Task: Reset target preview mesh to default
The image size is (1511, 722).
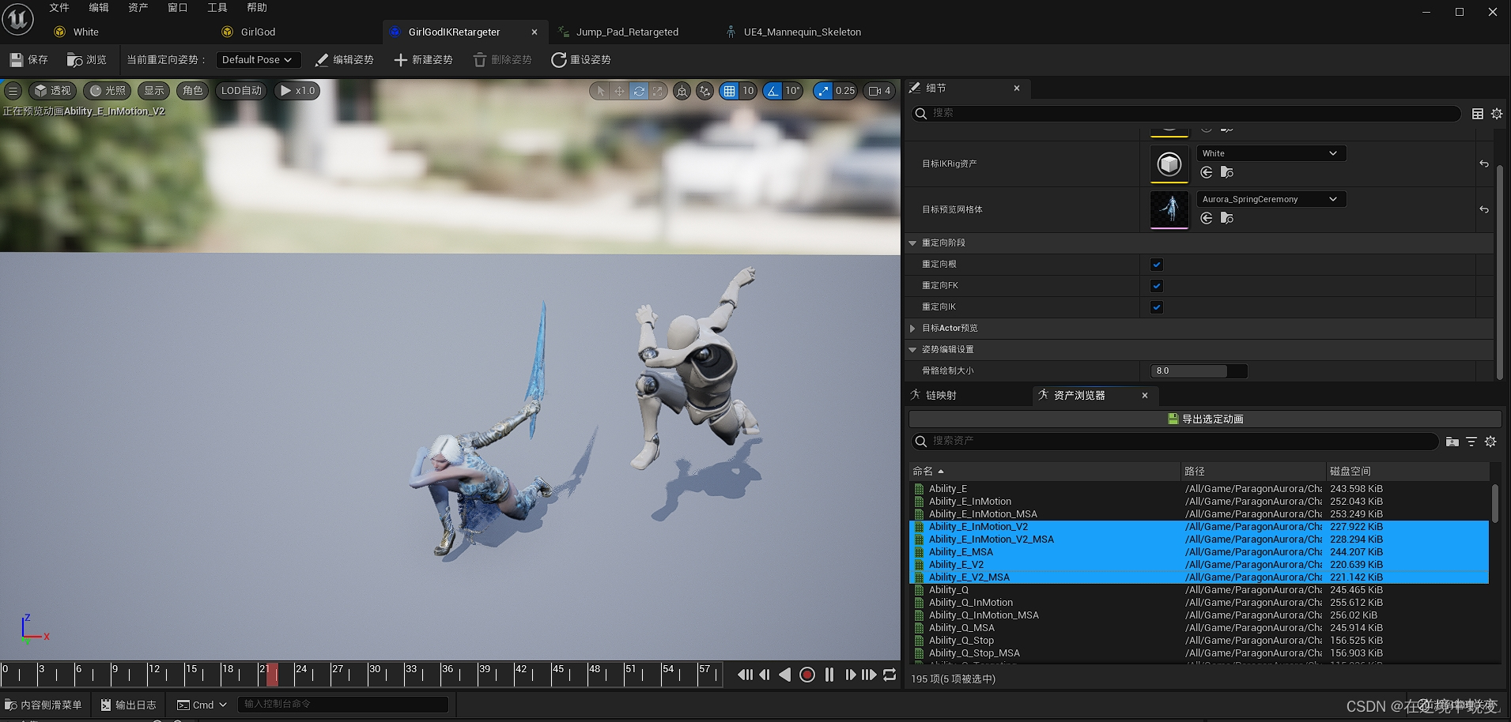Action: (1484, 210)
